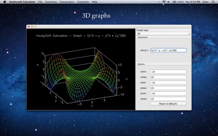218x136 pixels.
Task: Open the Help menu
Action: point(95,2)
